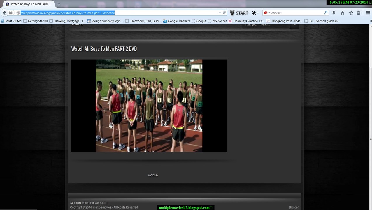Play the Ah Boys To Men video thumbnail

click(x=149, y=106)
